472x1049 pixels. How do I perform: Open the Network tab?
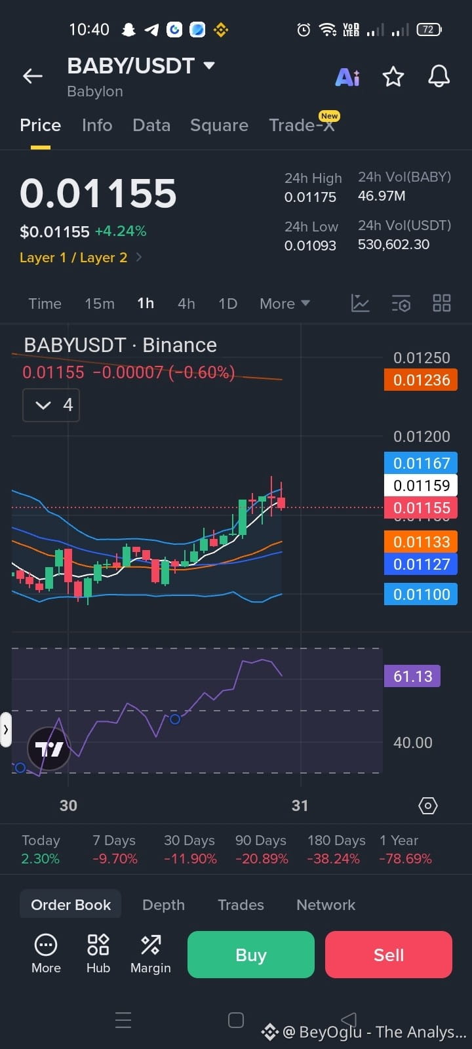point(326,905)
